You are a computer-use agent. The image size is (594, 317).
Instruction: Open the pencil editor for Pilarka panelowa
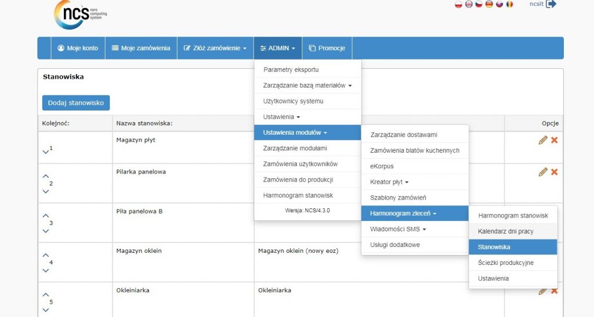543,172
